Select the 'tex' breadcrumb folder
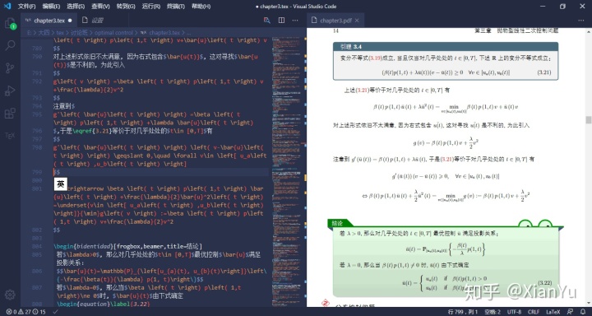This screenshot has height=316, width=592. click(60, 33)
